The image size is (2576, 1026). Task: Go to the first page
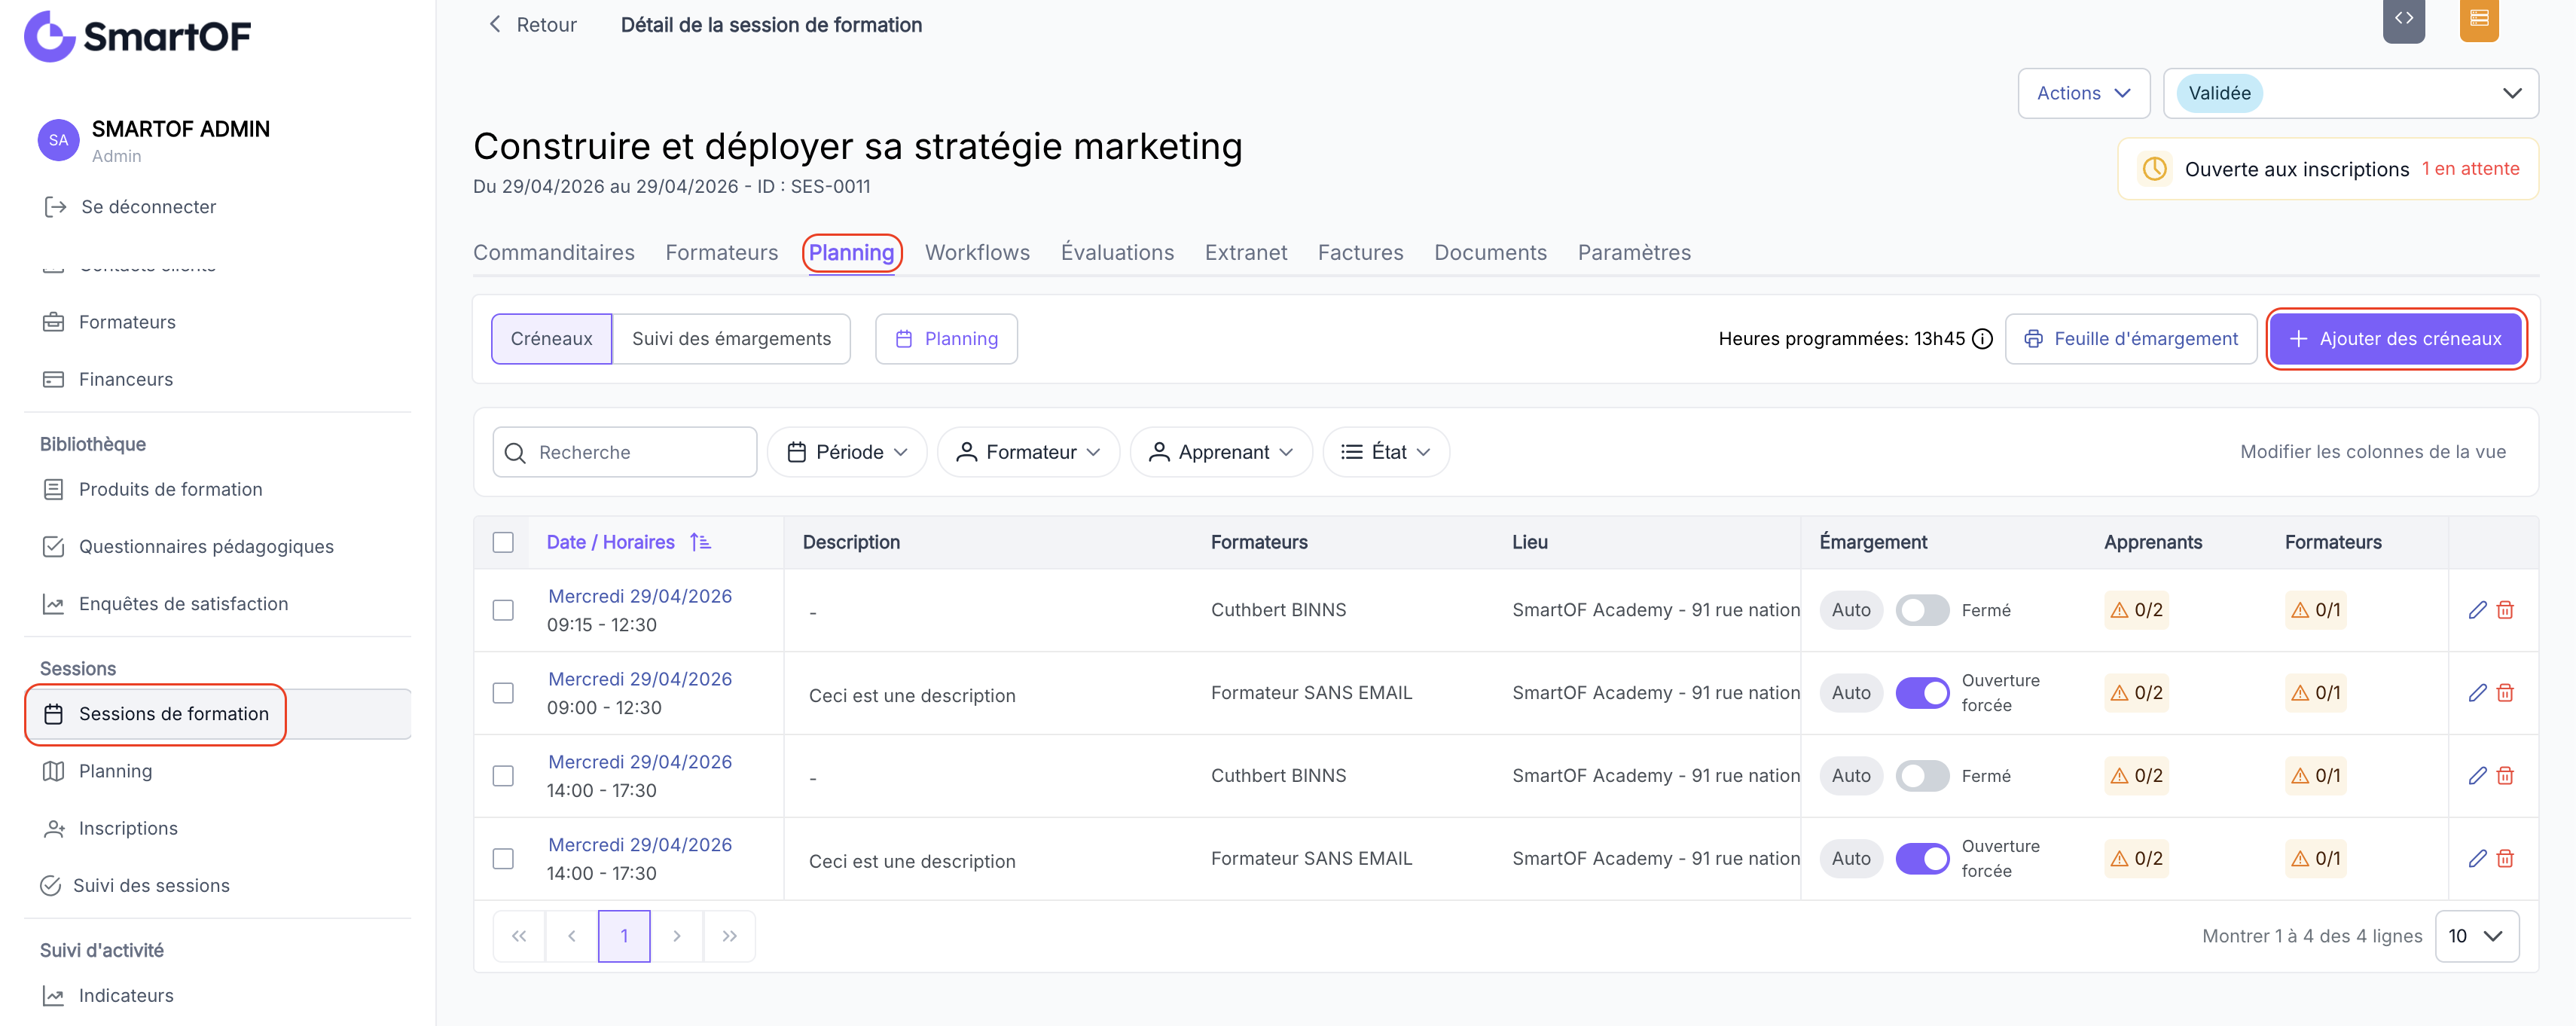click(x=519, y=936)
